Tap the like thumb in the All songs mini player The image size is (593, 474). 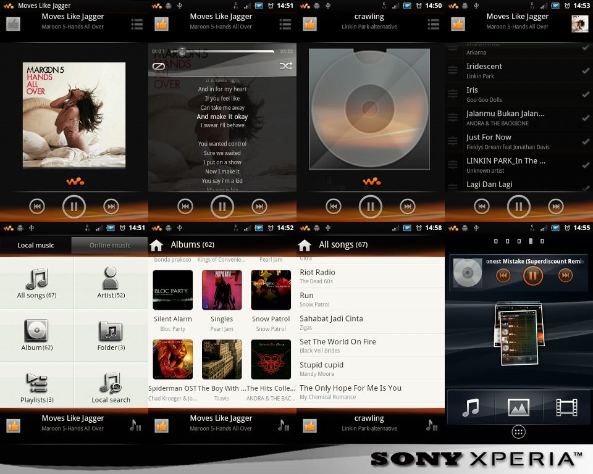click(309, 426)
